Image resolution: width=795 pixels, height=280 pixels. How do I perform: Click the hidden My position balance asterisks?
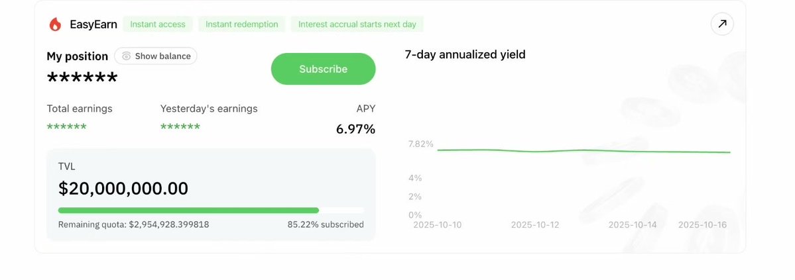coord(82,79)
